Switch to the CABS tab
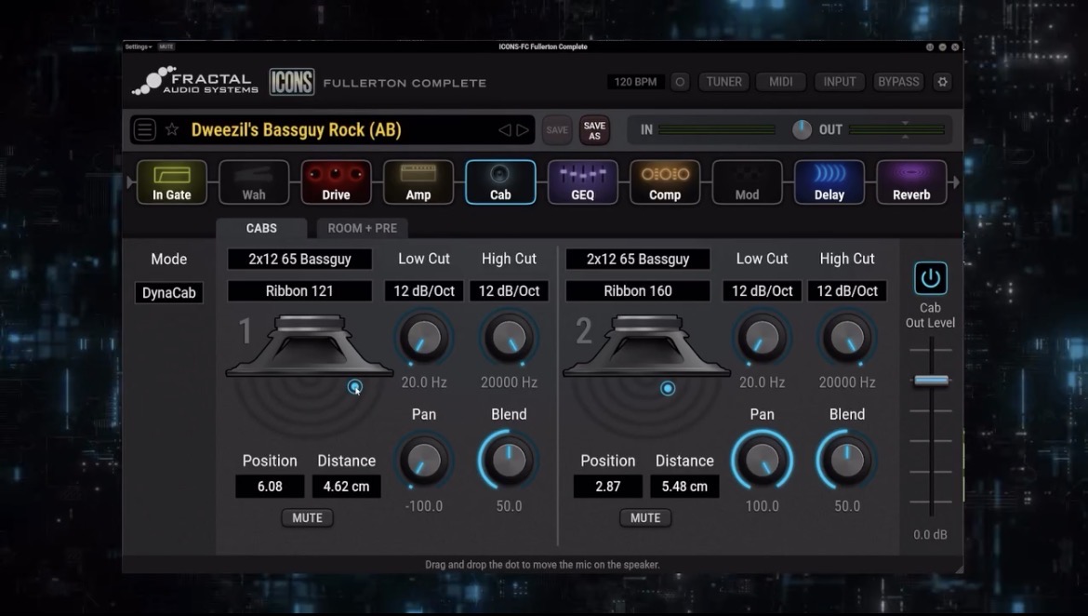 click(261, 229)
